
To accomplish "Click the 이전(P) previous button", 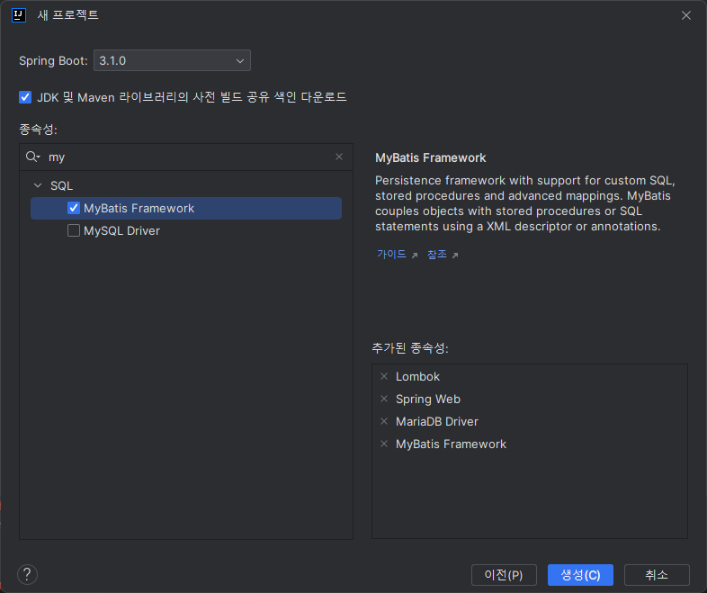I will 504,575.
